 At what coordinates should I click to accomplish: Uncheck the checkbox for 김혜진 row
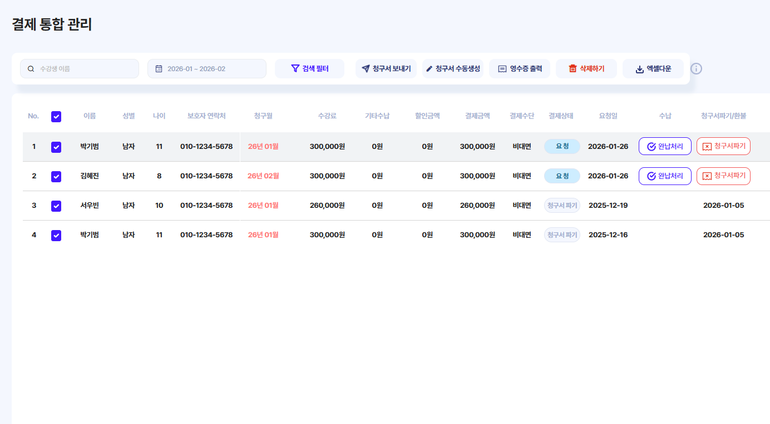click(x=56, y=176)
